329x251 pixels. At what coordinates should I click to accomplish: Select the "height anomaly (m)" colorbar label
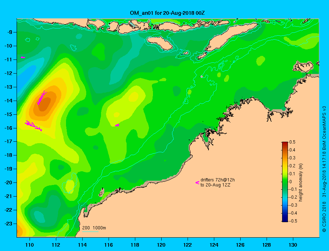pos(301,182)
